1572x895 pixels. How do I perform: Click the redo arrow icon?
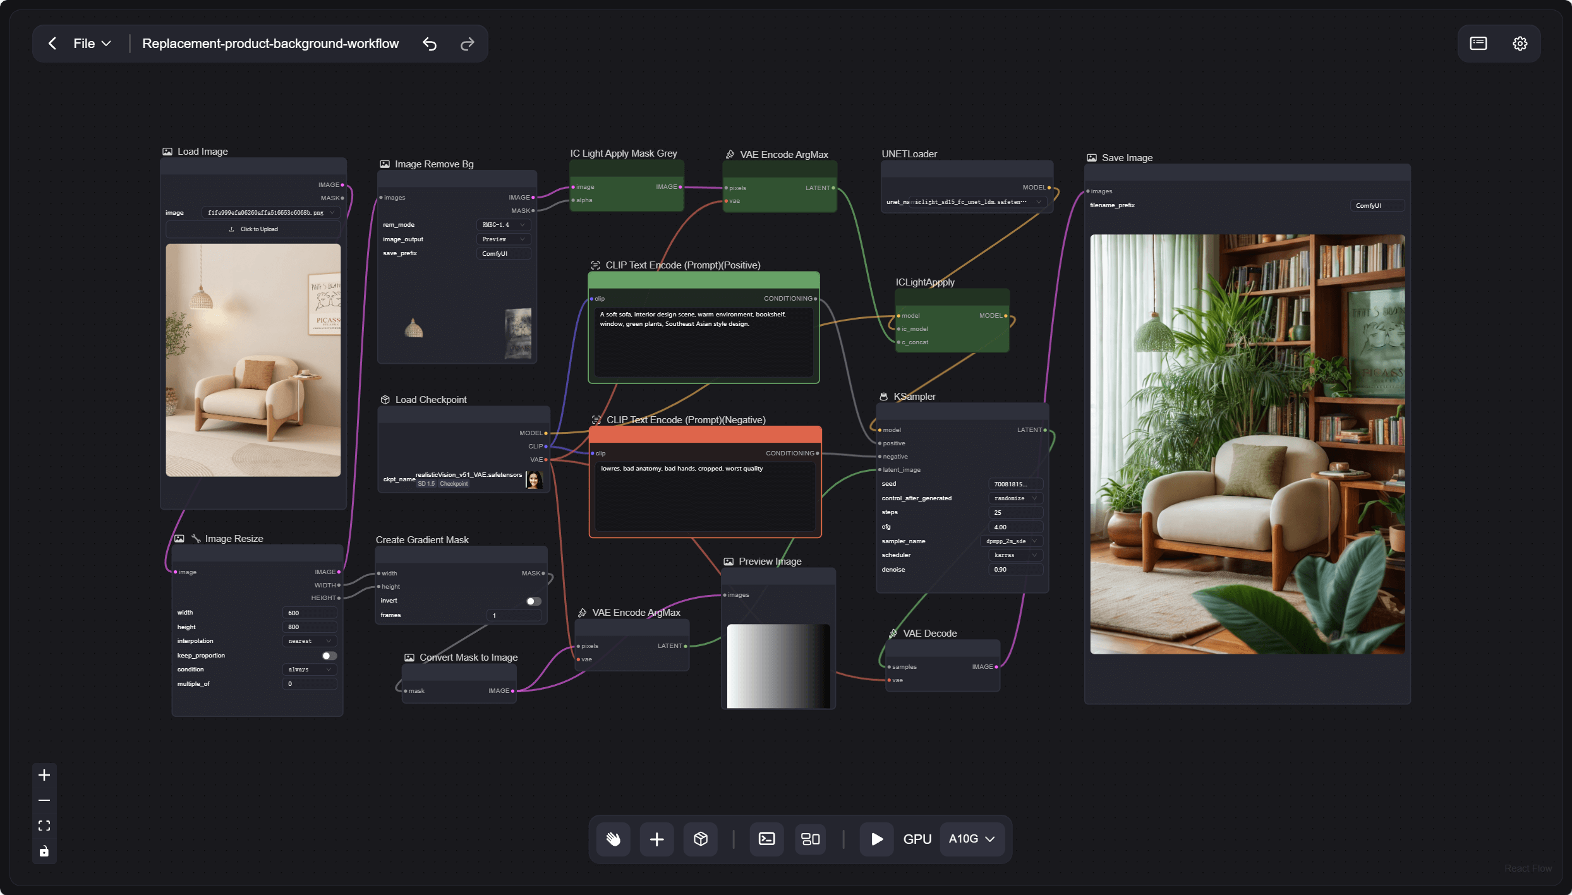[x=467, y=44]
